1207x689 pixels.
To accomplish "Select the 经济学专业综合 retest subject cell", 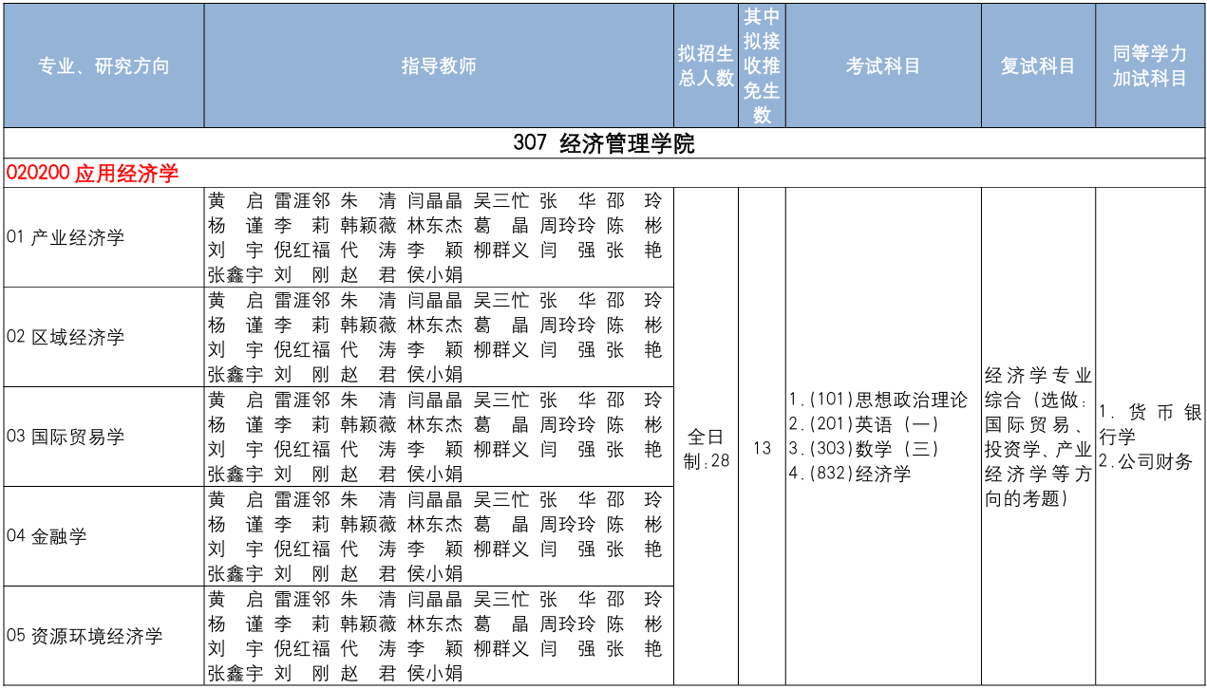I will tap(1038, 437).
